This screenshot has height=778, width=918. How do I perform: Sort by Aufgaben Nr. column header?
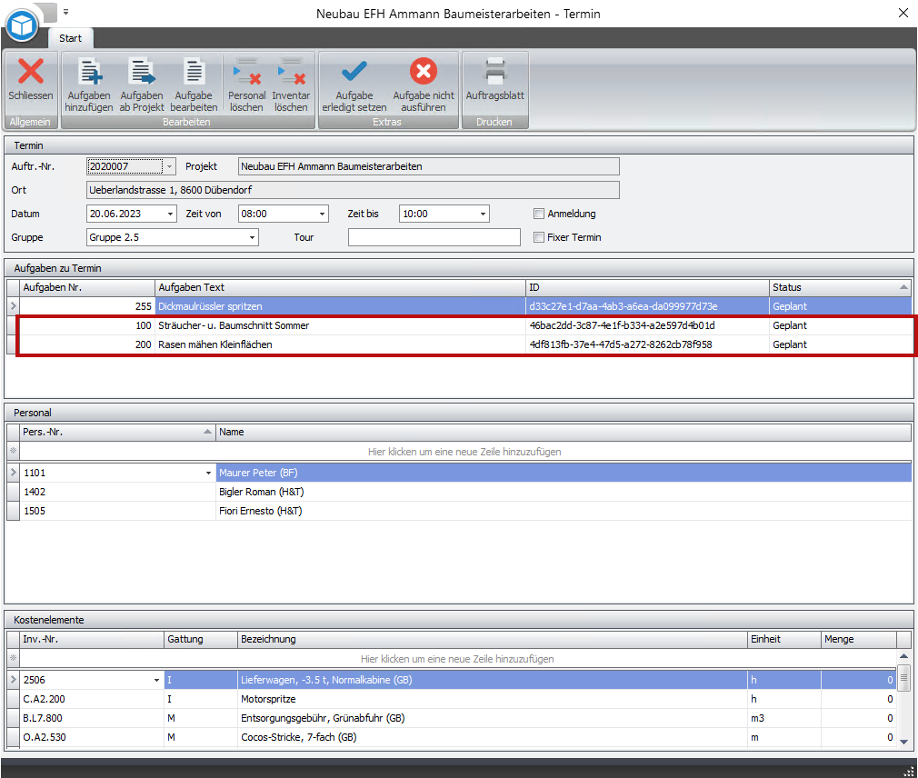[87, 287]
